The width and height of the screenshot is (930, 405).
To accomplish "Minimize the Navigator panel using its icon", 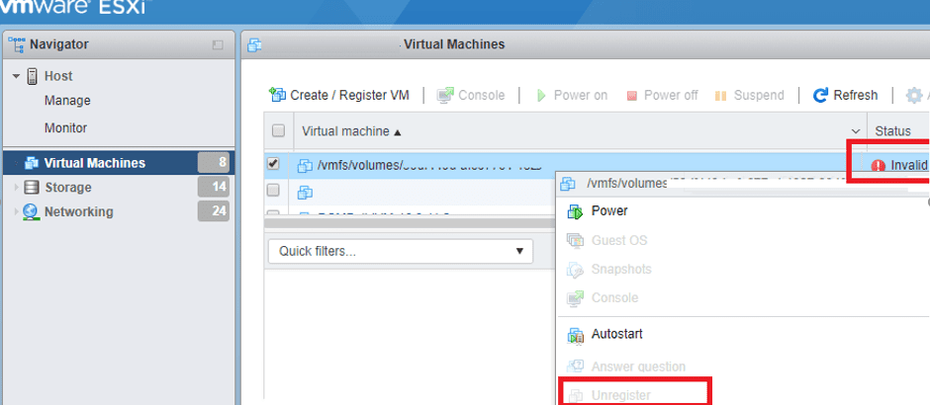I will (218, 44).
